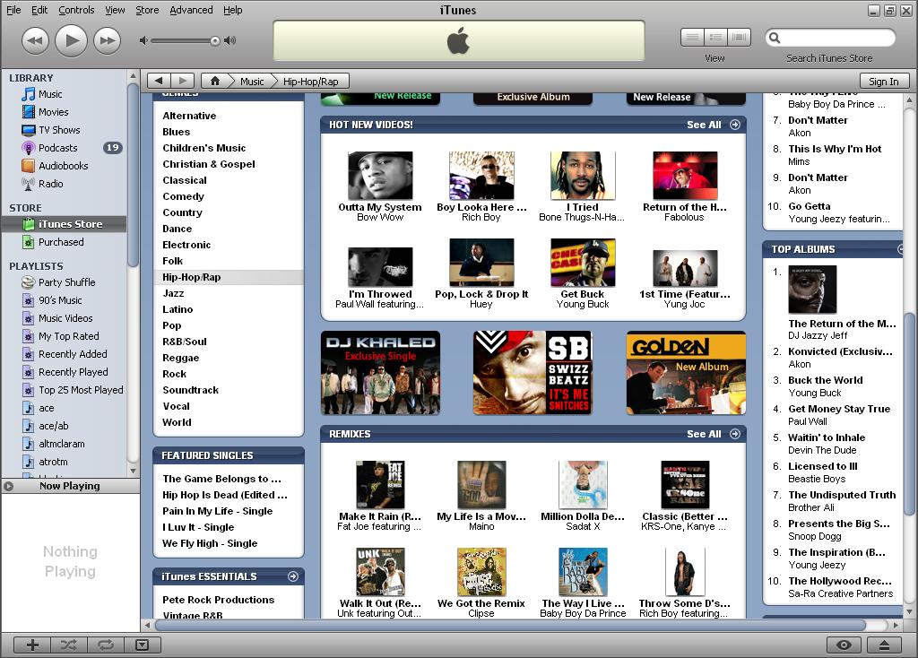Open the Advanced menu
The image size is (918, 658).
click(x=191, y=10)
